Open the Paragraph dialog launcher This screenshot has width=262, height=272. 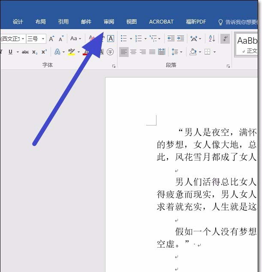point(228,66)
